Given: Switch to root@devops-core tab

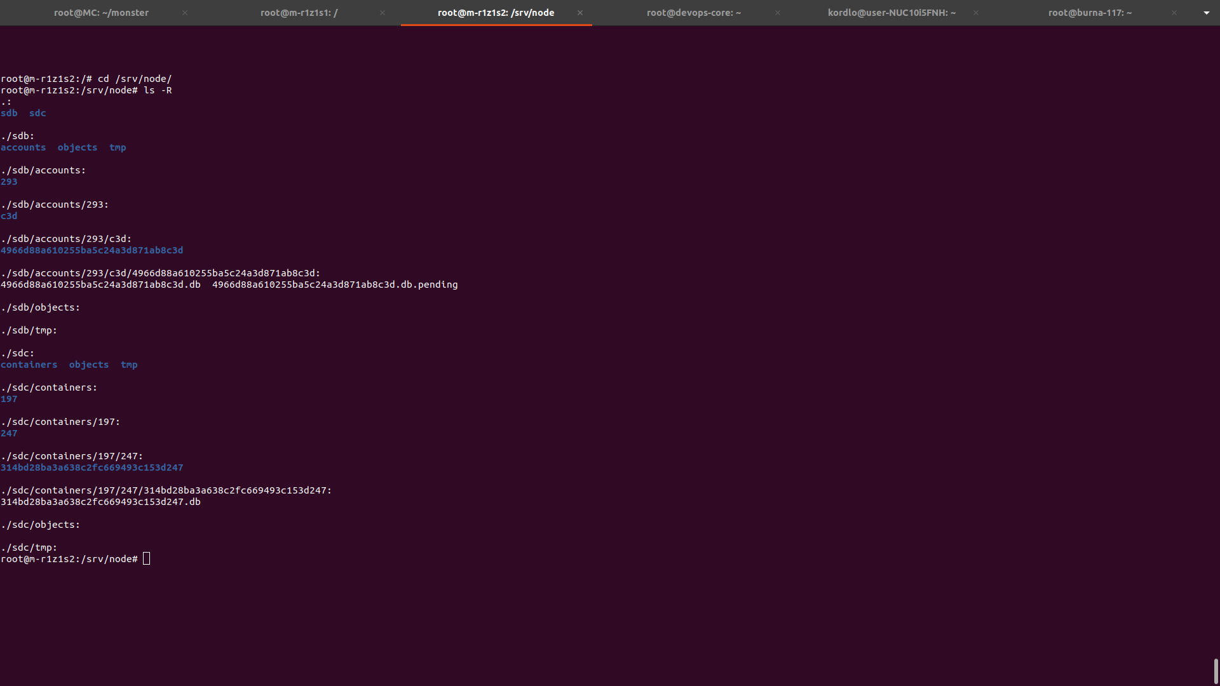Looking at the screenshot, I should coord(693,13).
